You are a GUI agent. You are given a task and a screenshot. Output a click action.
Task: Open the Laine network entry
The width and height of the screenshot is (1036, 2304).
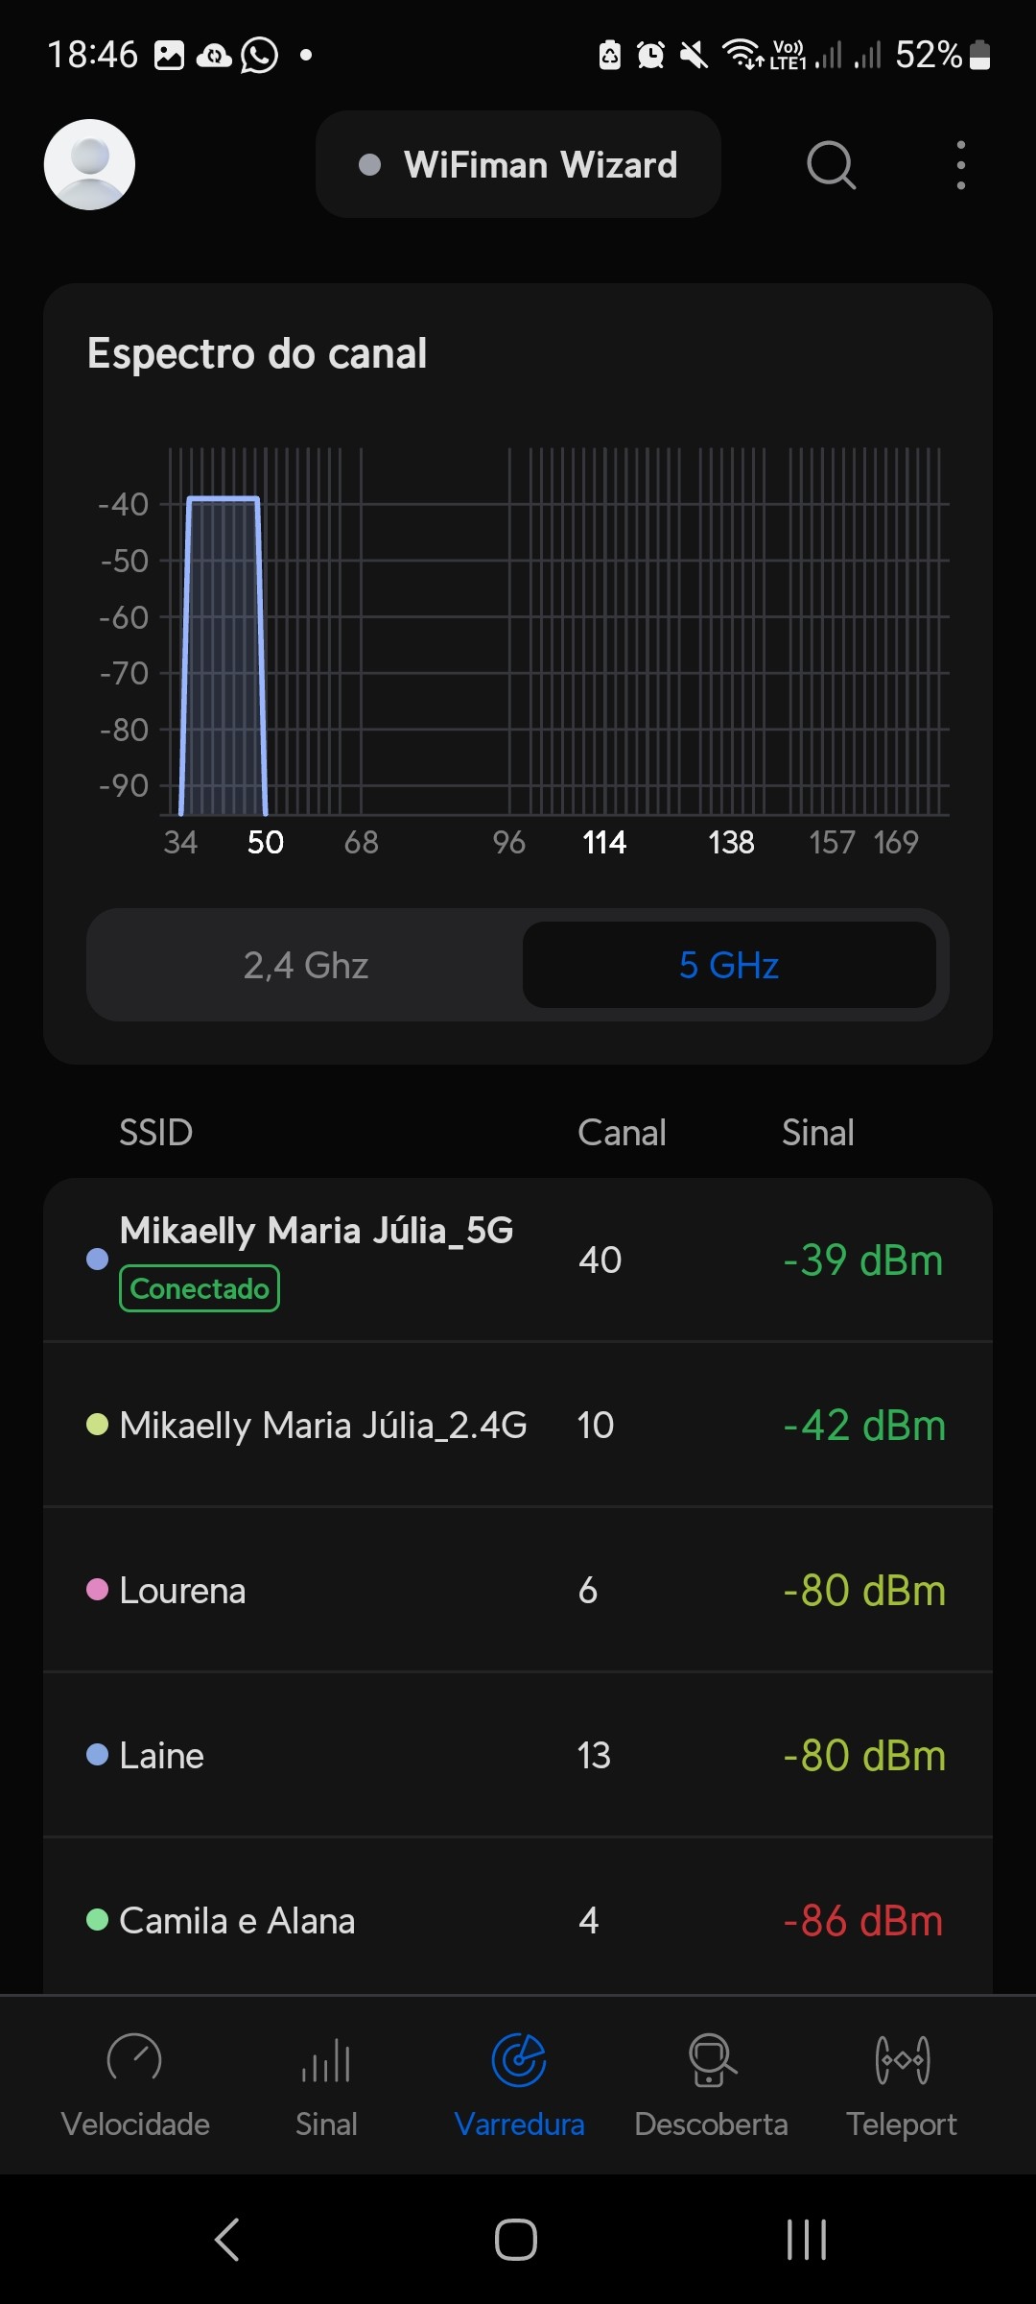tap(518, 1756)
